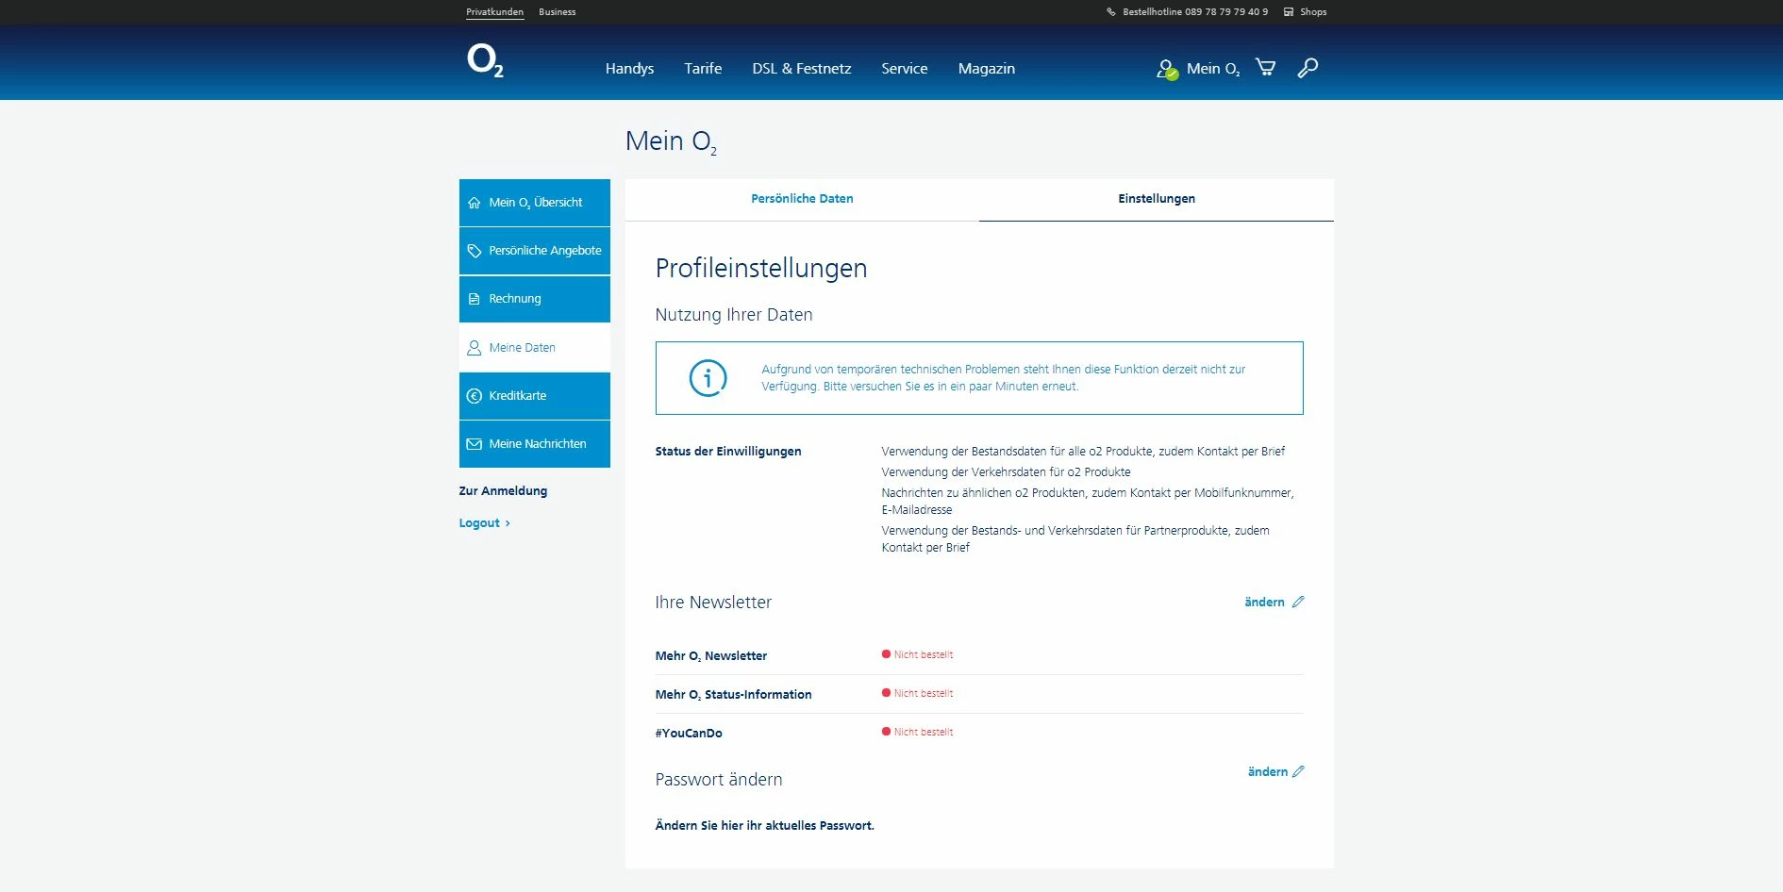Click the pencil icon for Ihre Newsletter
This screenshot has width=1783, height=892.
(x=1298, y=602)
